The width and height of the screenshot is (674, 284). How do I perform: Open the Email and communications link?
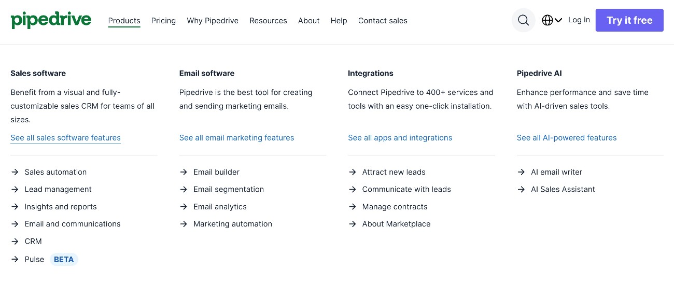point(73,224)
